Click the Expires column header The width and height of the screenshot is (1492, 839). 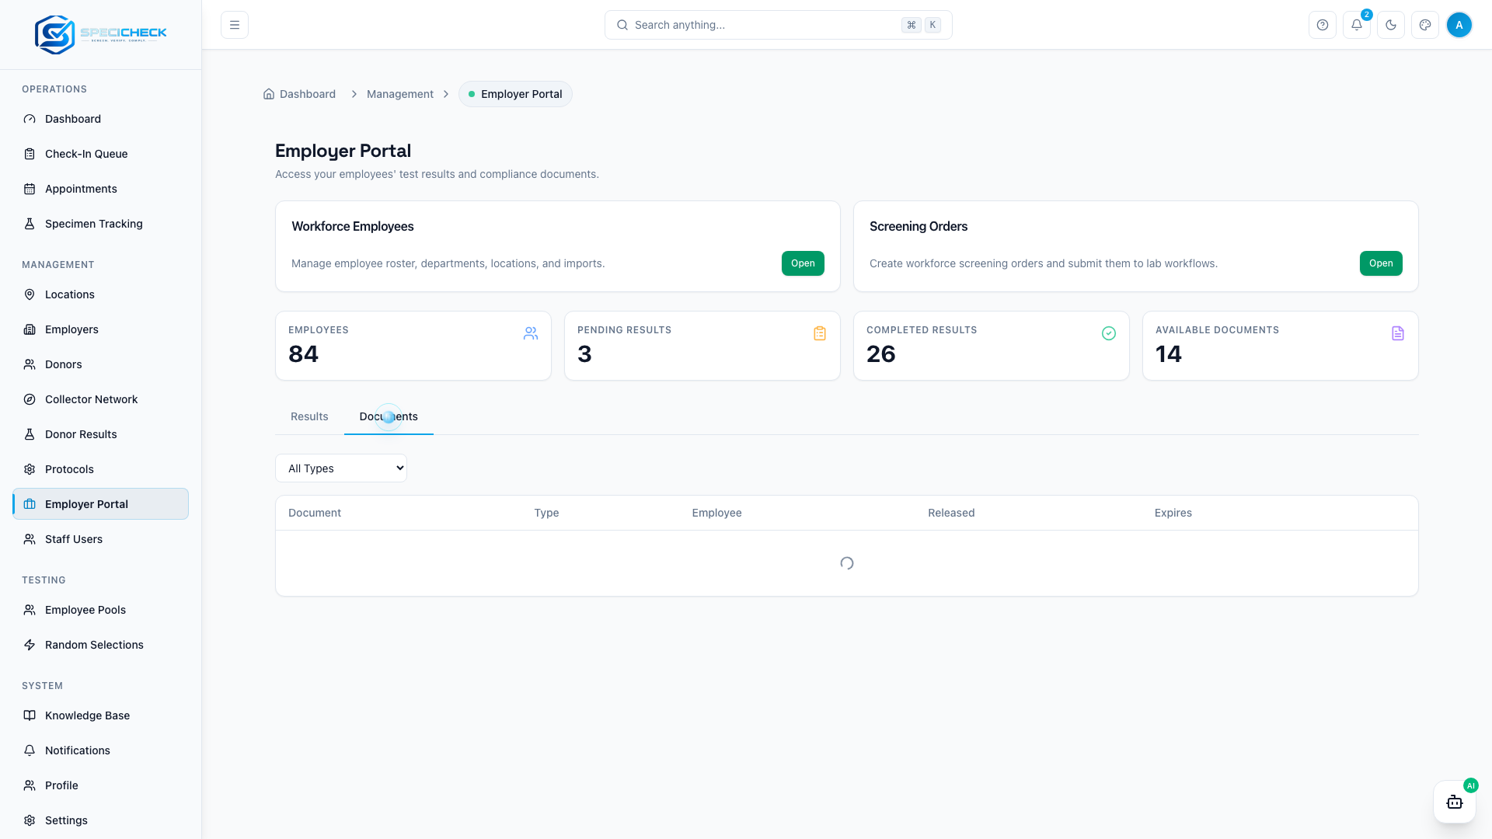pos(1173,513)
